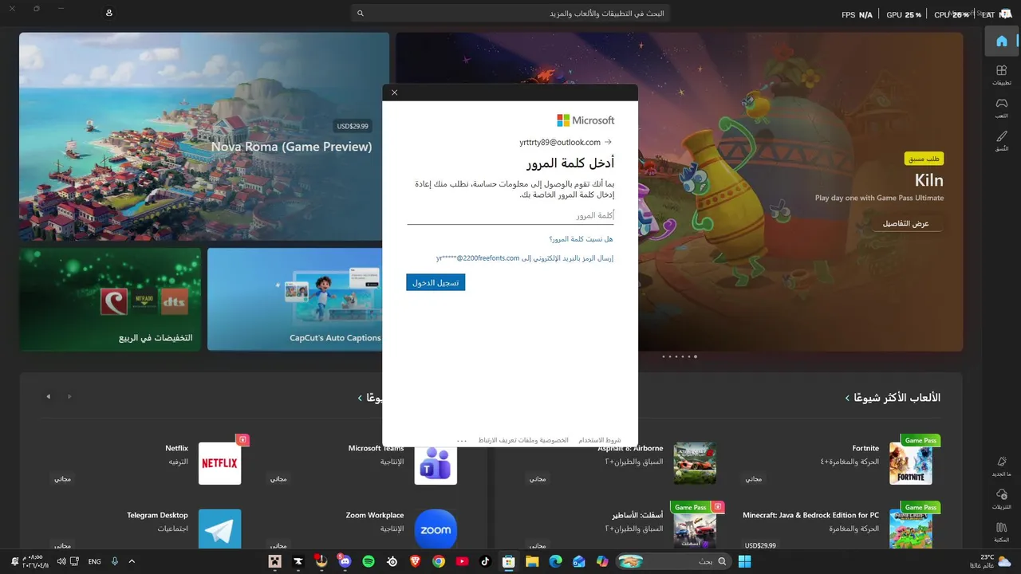Open the Minecraft: Java & Bedrock Edition icon
The width and height of the screenshot is (1021, 574).
[x=911, y=529]
